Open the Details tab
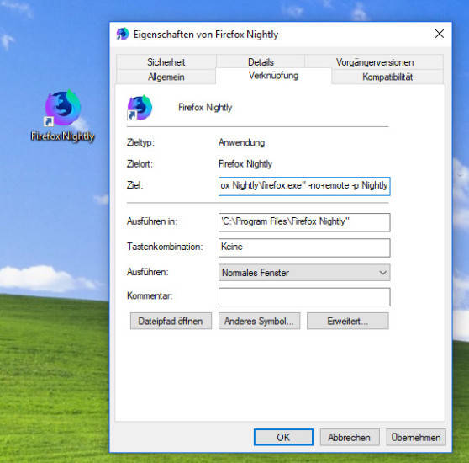This screenshot has height=463, width=469. tap(261, 62)
